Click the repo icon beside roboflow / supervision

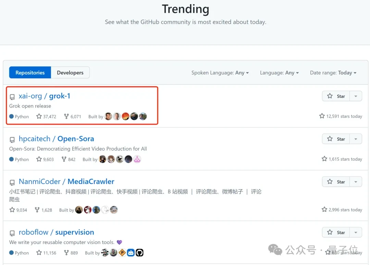pos(12,233)
